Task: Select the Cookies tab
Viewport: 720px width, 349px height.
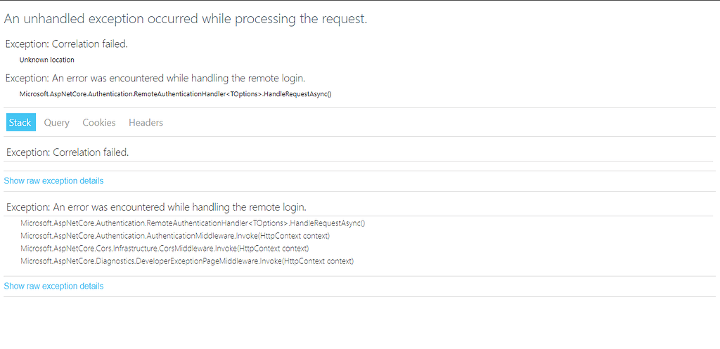Action: pos(98,122)
